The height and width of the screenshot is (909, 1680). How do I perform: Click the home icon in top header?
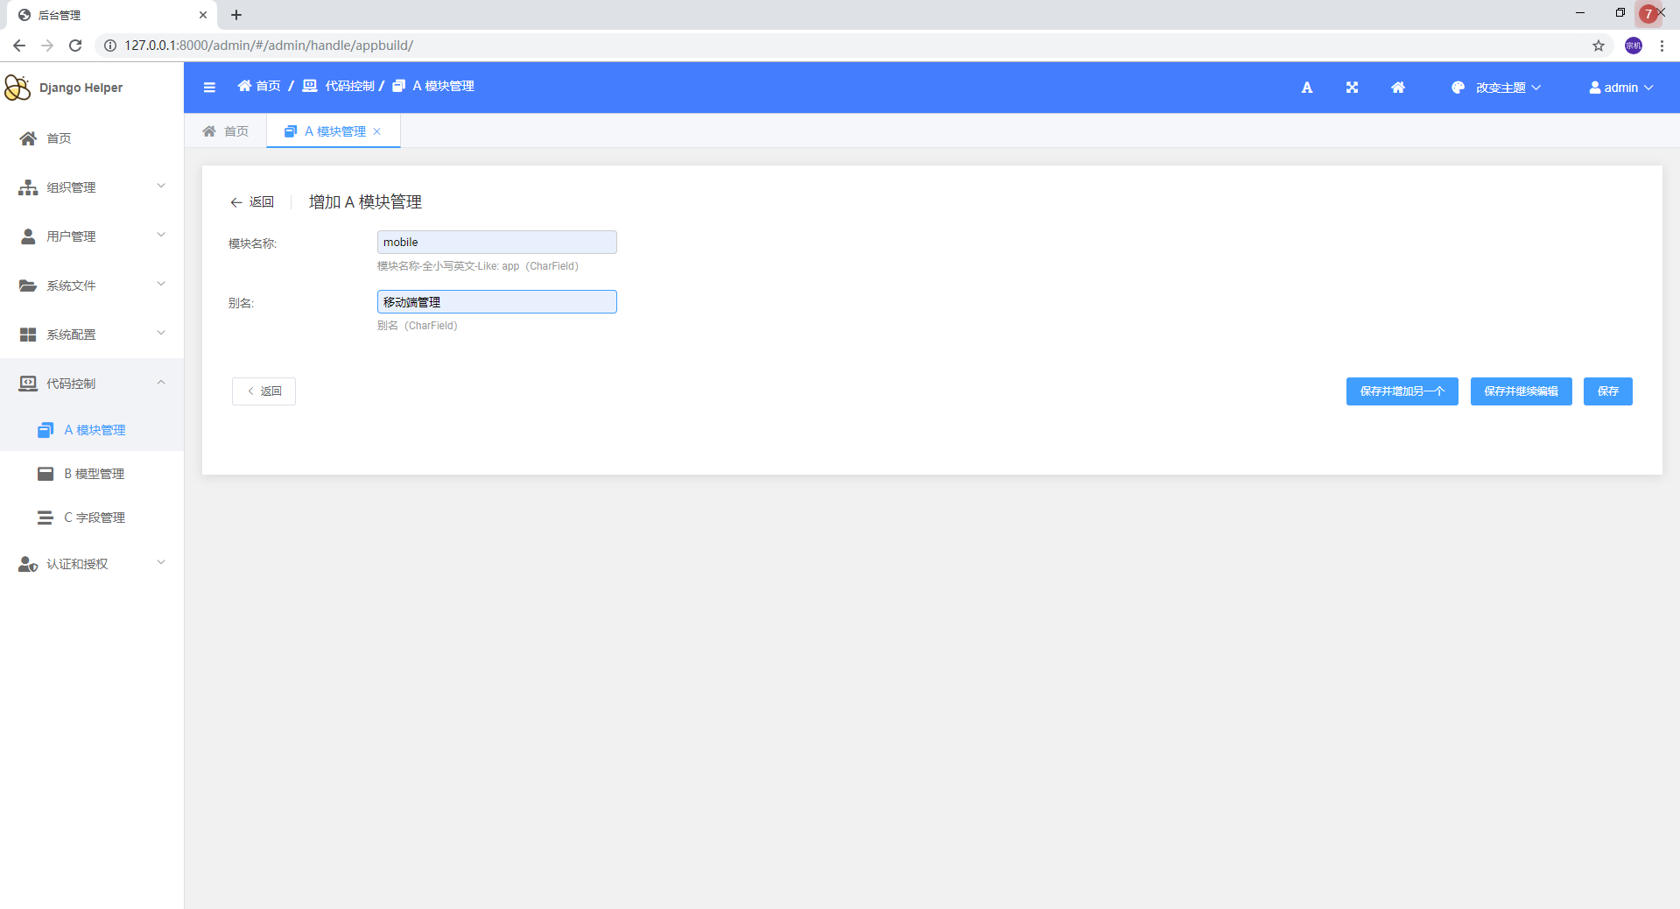[x=1398, y=88]
